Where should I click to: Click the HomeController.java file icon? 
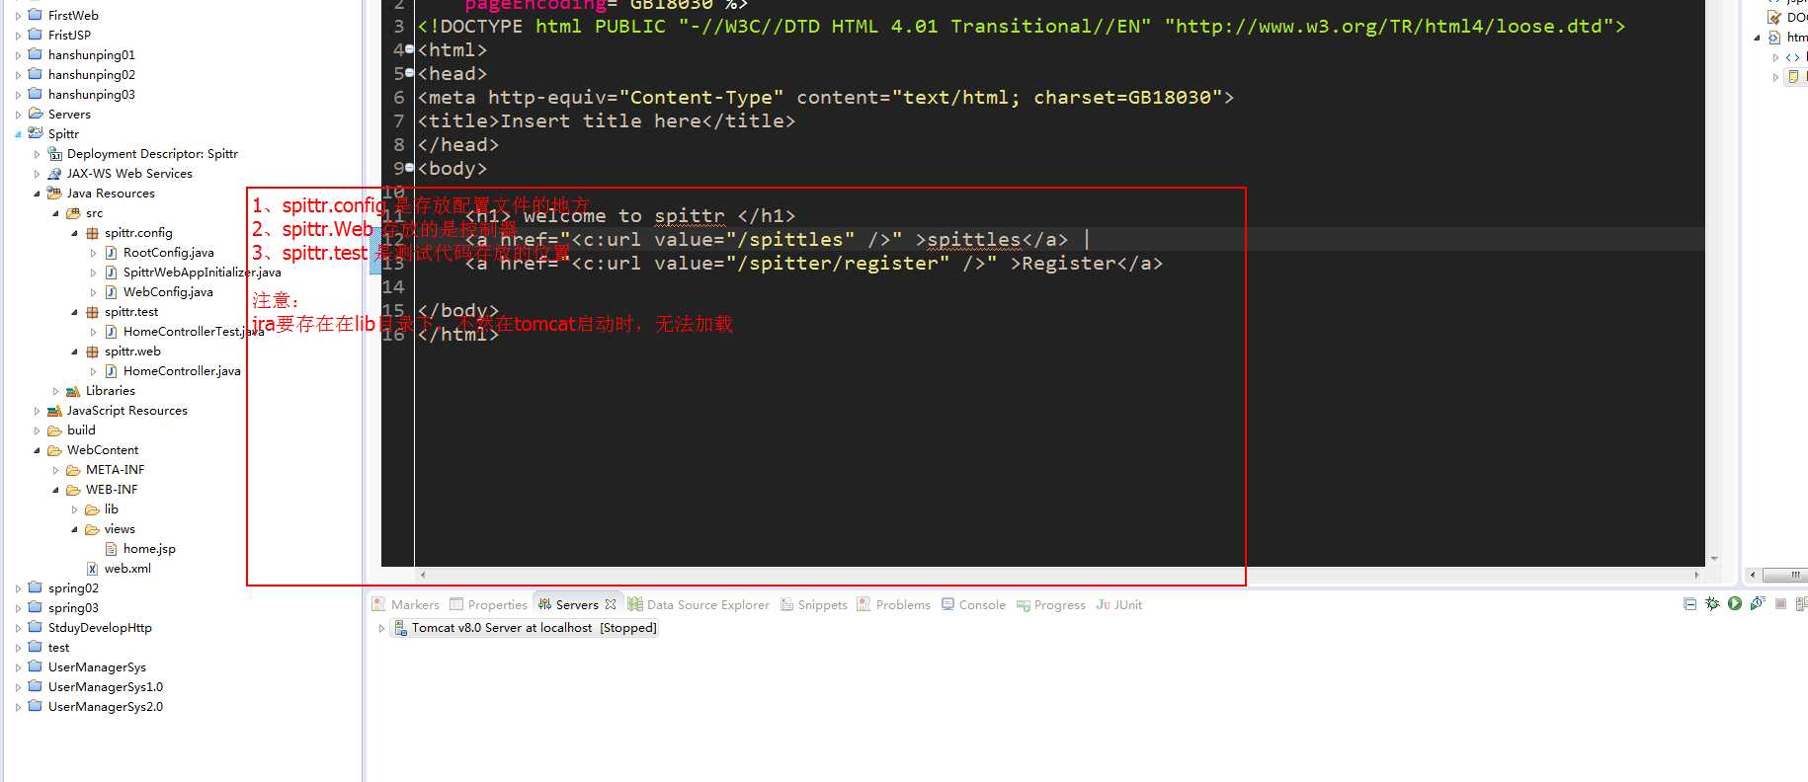[111, 370]
